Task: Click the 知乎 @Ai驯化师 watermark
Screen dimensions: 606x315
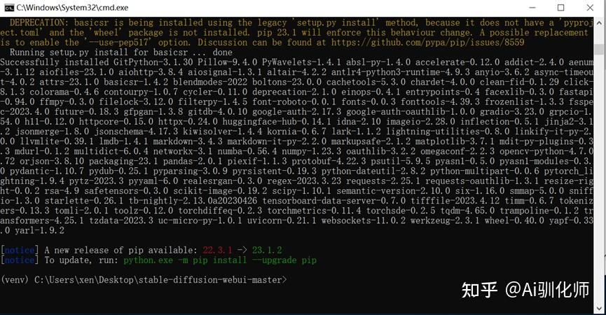Action: click(x=525, y=290)
